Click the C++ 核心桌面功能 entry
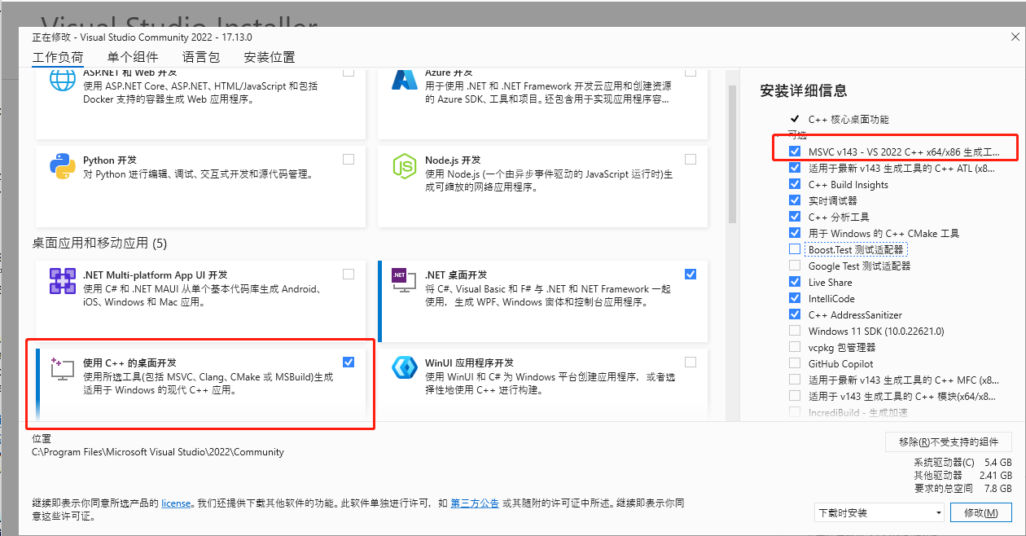Screen dimensions: 1026x536 [848, 119]
